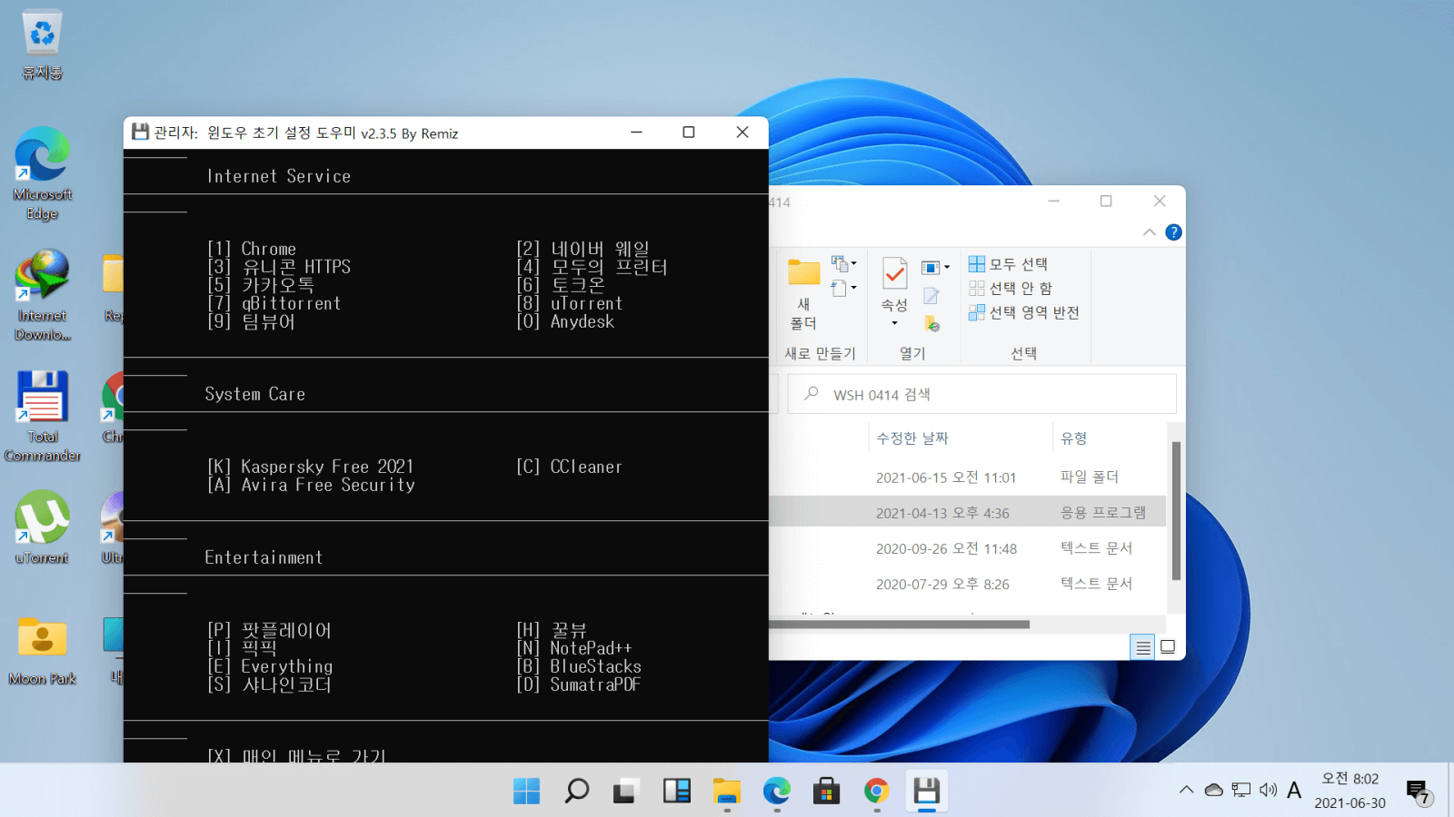Open Chrome from taskbar
The height and width of the screenshot is (817, 1454).
[x=876, y=791]
